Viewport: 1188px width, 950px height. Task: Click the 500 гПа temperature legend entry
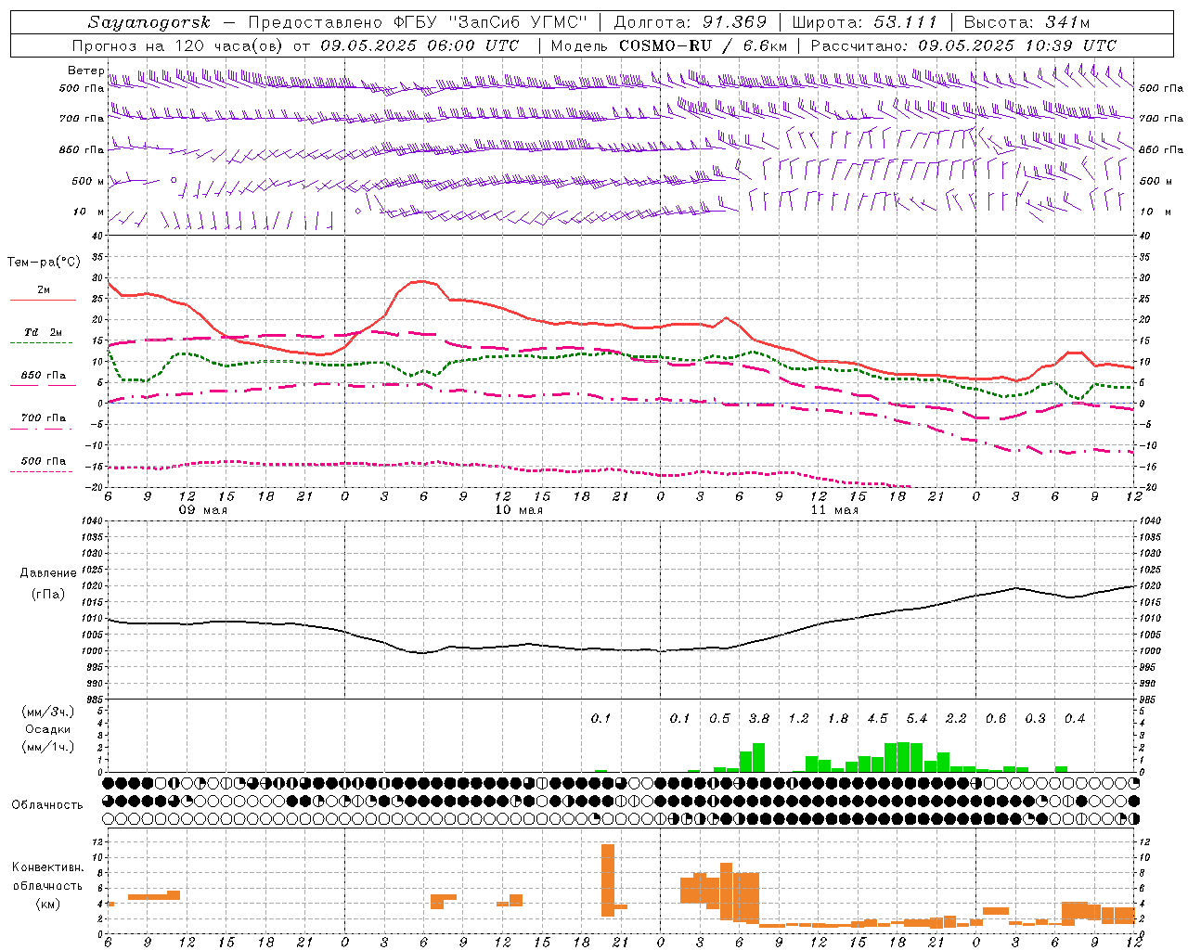pos(43,461)
